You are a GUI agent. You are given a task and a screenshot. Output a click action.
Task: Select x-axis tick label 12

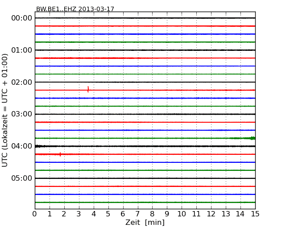[211, 214]
